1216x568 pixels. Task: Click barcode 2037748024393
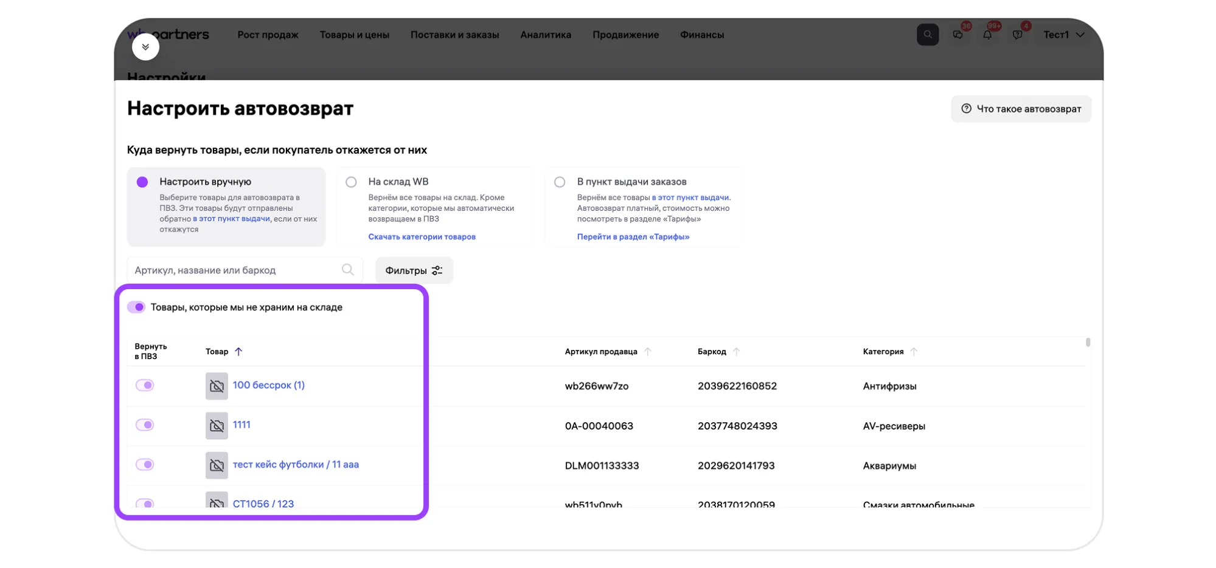click(x=737, y=426)
